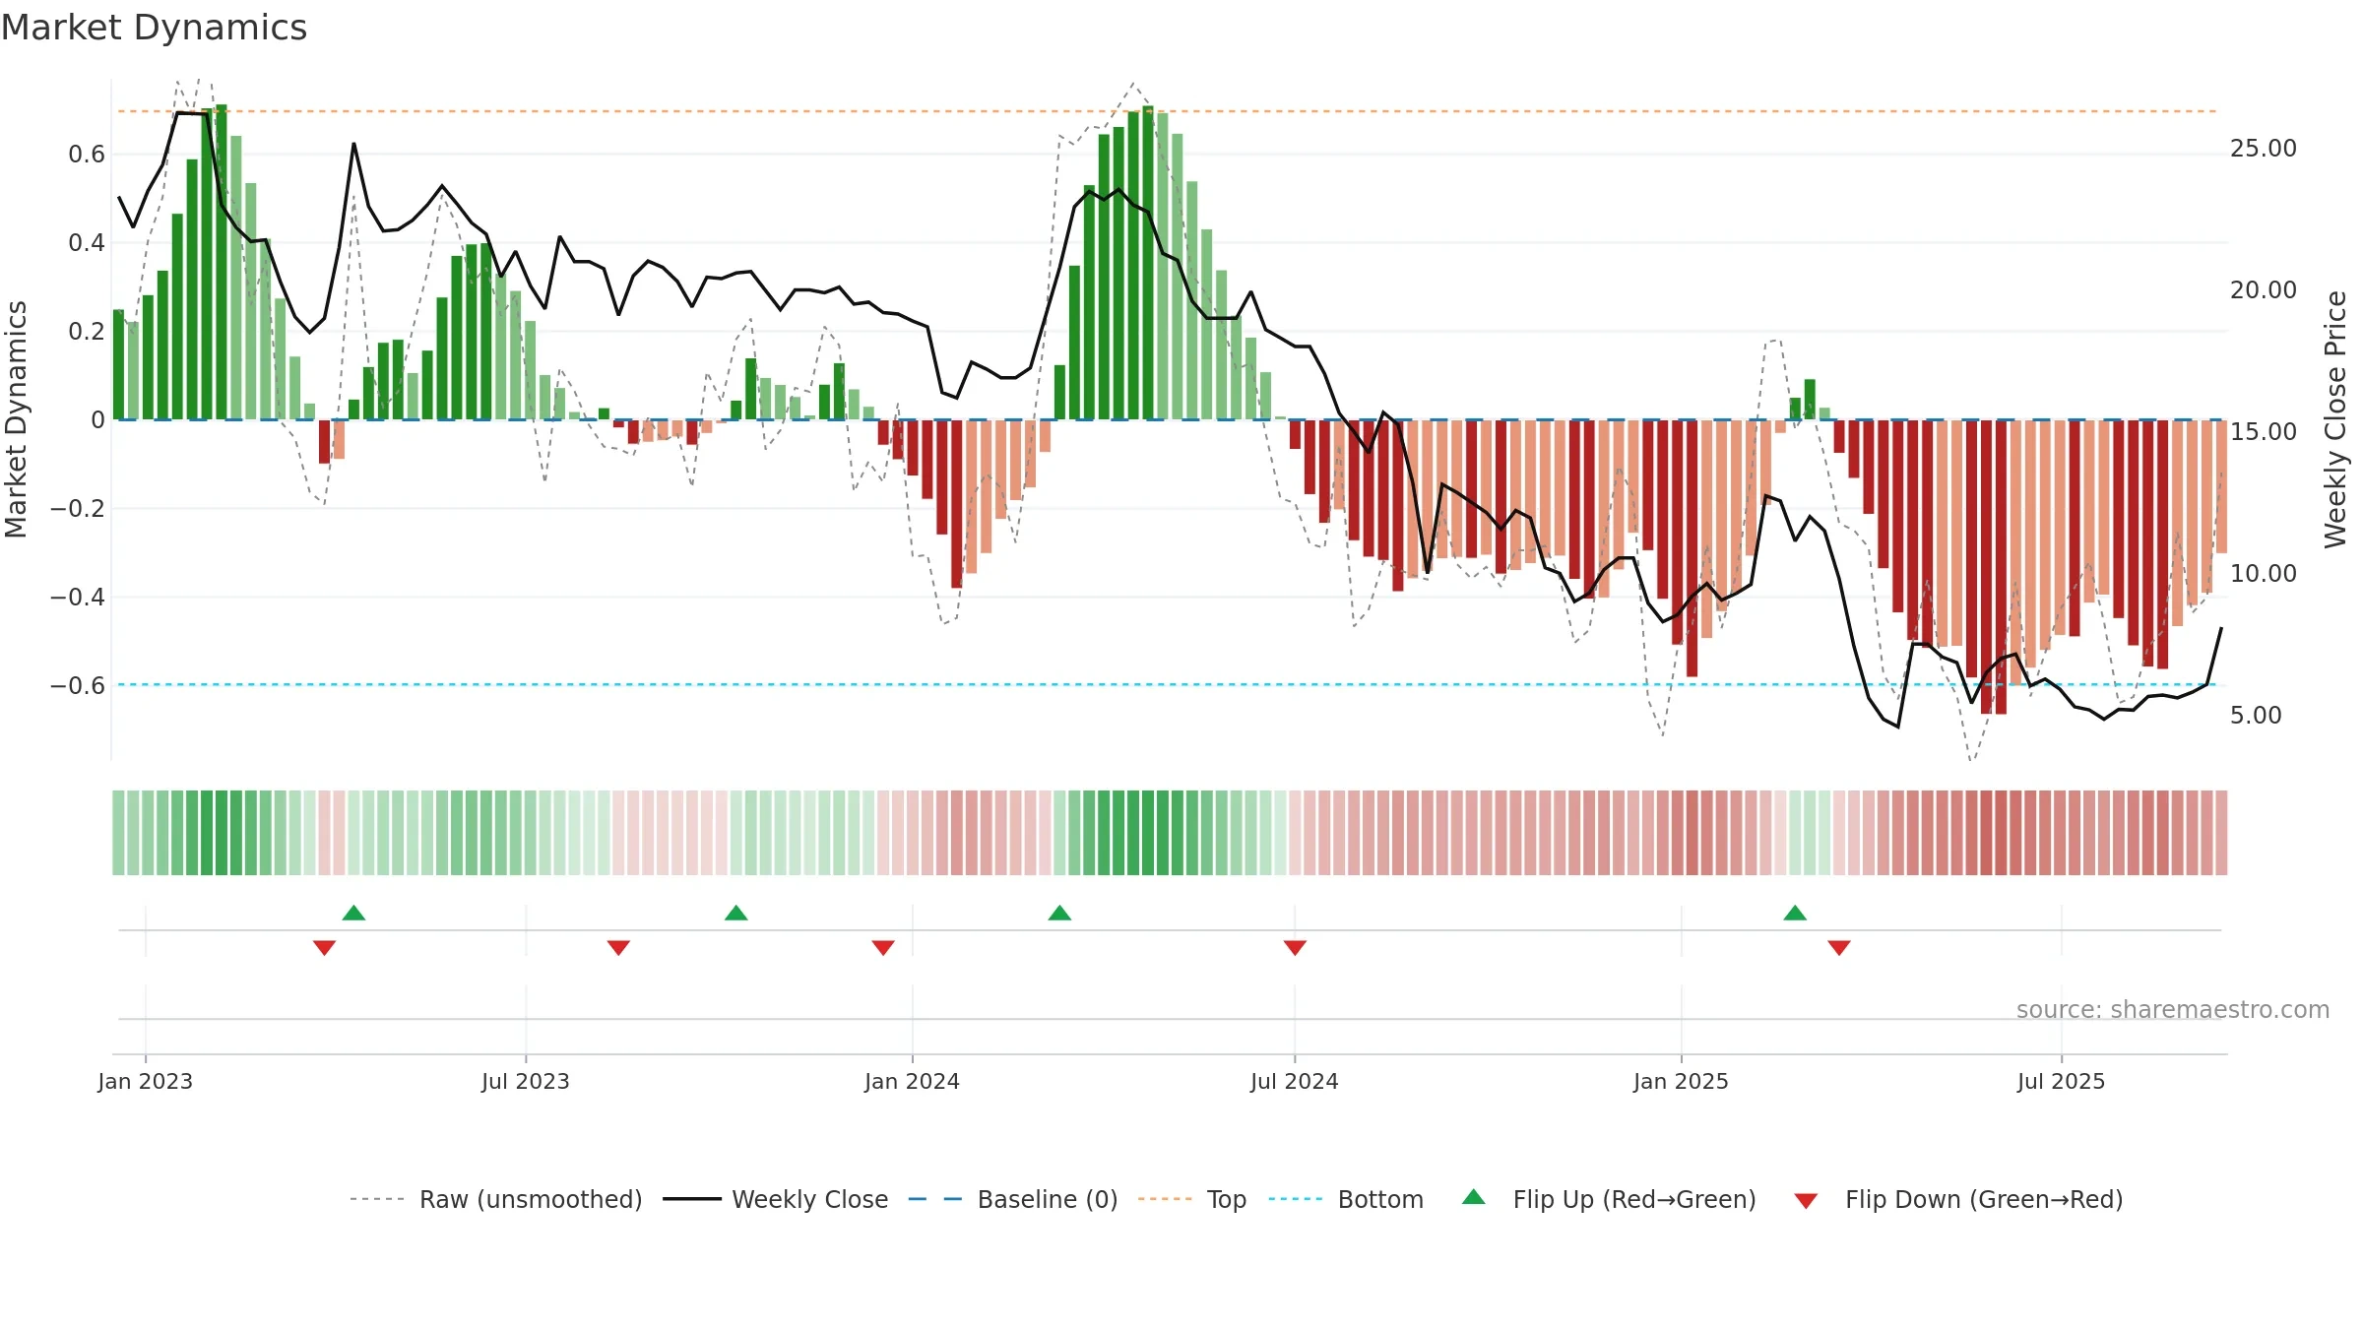Toggle the Weekly Close legend item
Image resolution: width=2363 pixels, height=1329 pixels.
coord(776,1199)
